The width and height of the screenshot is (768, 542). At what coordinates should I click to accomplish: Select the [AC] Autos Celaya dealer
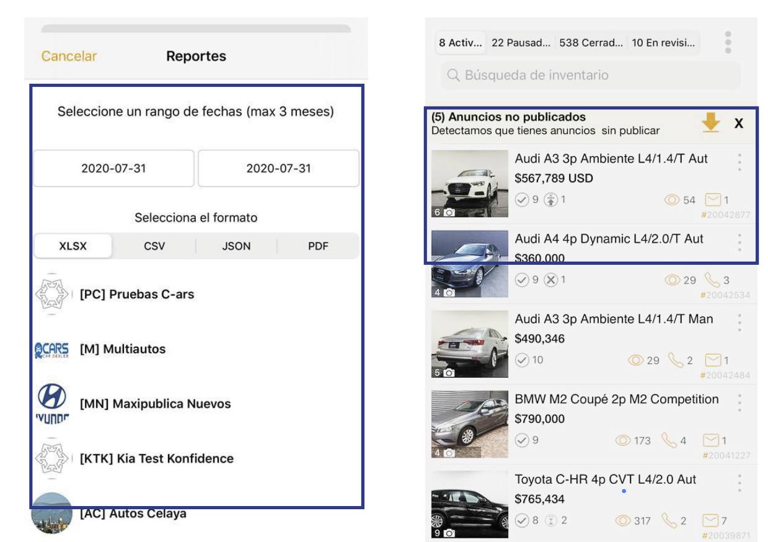coord(196,513)
